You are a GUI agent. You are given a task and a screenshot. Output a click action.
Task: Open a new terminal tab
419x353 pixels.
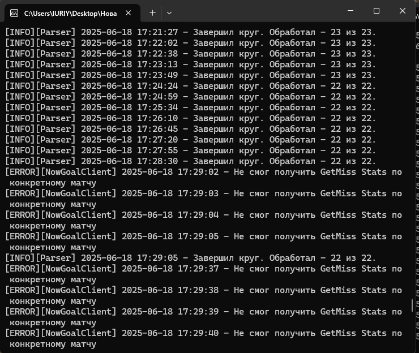click(152, 12)
